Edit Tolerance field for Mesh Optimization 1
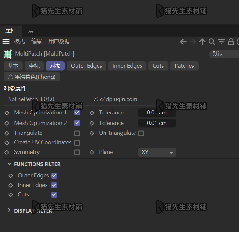Image resolution: width=239 pixels, height=232 pixels. pyautogui.click(x=157, y=113)
